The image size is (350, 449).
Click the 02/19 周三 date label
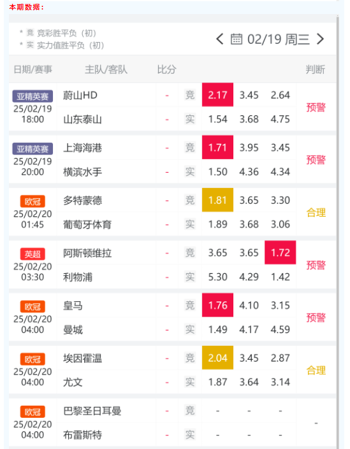point(279,39)
